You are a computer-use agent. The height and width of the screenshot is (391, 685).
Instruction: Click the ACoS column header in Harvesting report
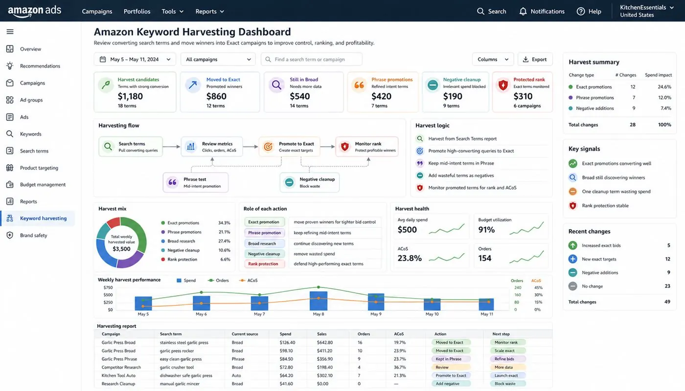[399, 334]
